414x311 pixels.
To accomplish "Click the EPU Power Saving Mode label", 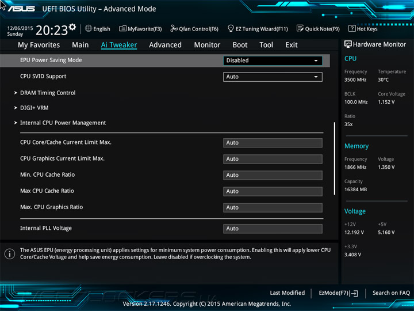I will pyautogui.click(x=51, y=60).
